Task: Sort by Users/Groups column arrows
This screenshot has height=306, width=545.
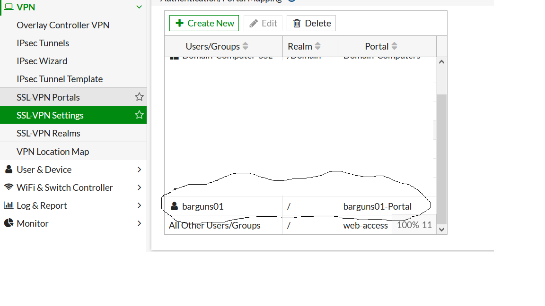Action: click(246, 46)
